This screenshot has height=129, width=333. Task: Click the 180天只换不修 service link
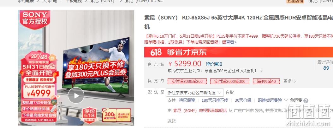tap(215, 100)
